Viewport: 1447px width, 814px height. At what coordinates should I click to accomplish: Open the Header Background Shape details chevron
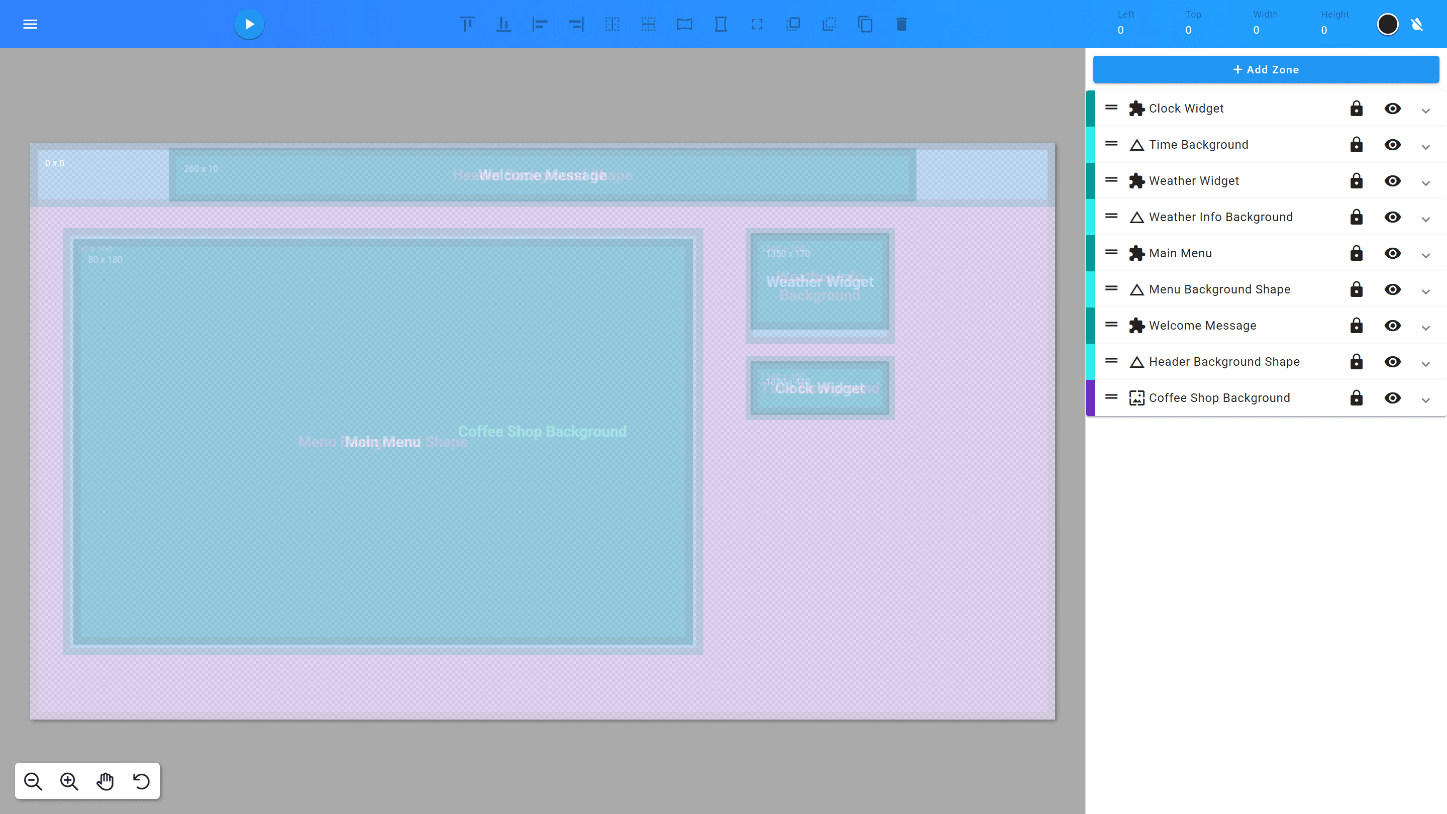(x=1426, y=363)
